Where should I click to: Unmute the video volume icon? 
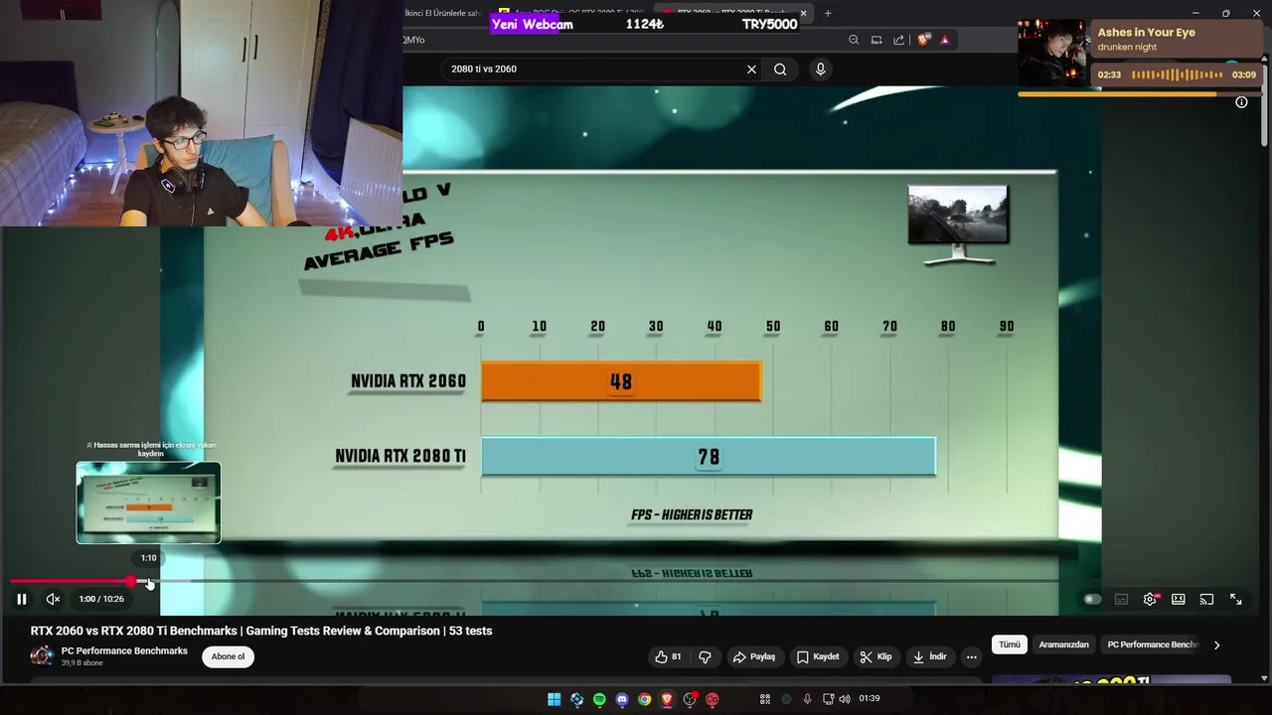tap(53, 599)
